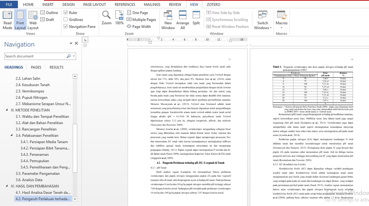Go to heading 3.4.4. Pemupukan
369x206 pixels.
pos(35,161)
